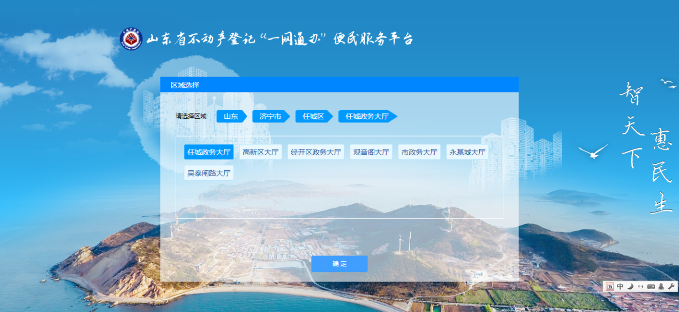
Task: Choose the 市政务大厅 option
Action: (x=419, y=152)
